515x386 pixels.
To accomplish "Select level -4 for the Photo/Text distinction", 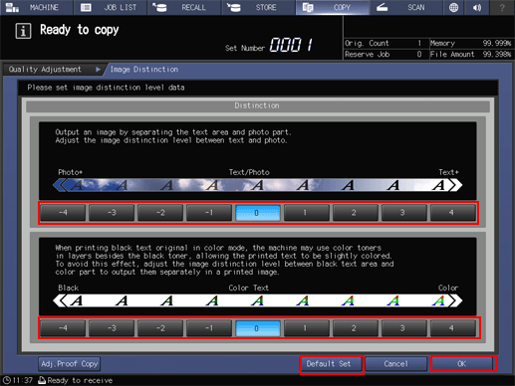I will click(63, 213).
